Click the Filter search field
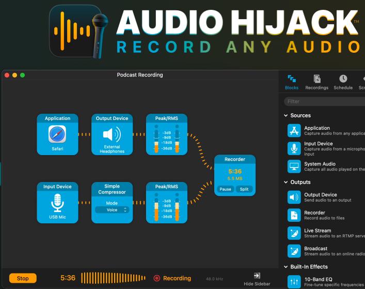The image size is (365, 289). pos(325,101)
